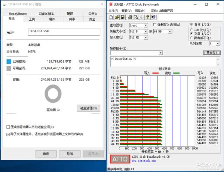The height and width of the screenshot is (172, 224).
Task: Select the I/O comparison radio button
Action: coord(191,30)
